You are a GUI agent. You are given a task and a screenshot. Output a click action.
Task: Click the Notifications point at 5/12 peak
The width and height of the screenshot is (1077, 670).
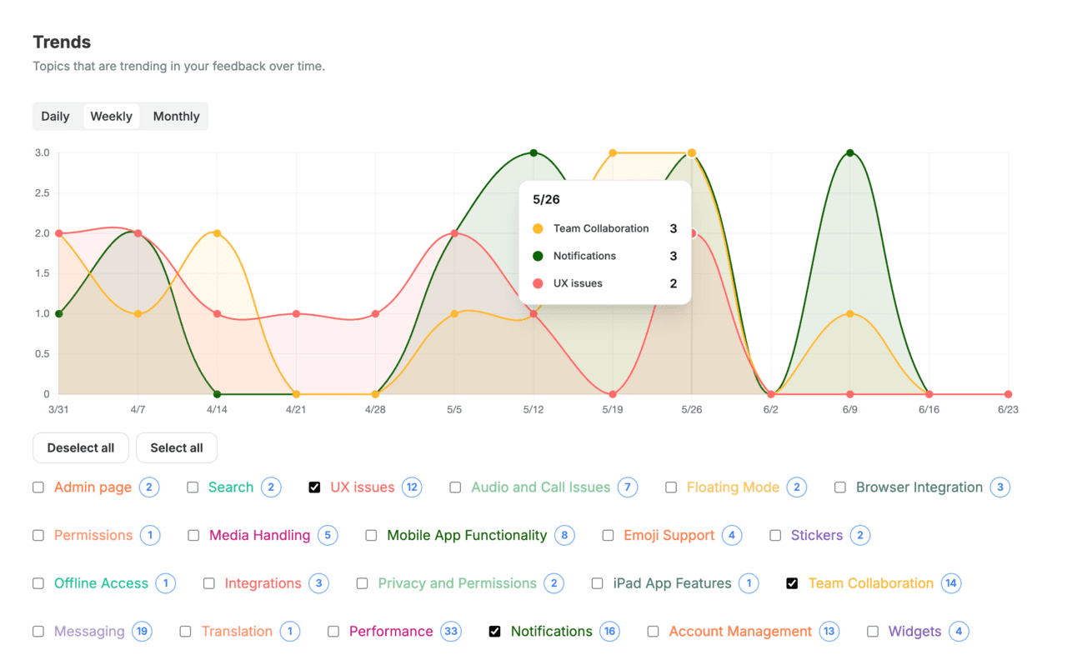[533, 152]
